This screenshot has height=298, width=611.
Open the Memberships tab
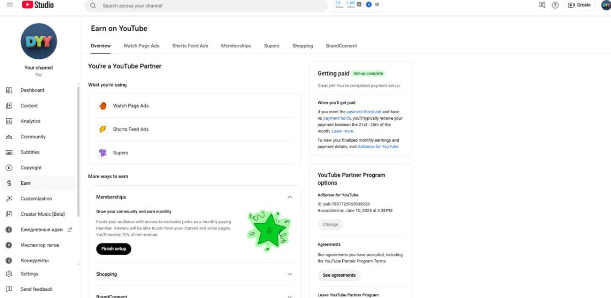coord(236,46)
